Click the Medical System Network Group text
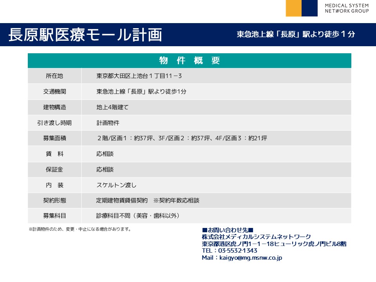Viewport: 376px width, 282px height. click(347, 8)
